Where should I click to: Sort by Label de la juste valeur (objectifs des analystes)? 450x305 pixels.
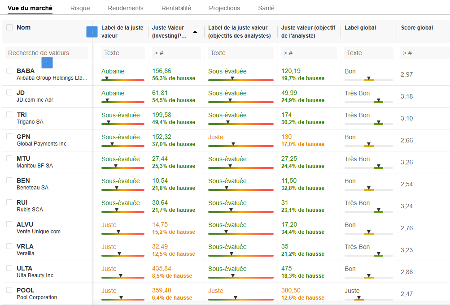tap(239, 31)
